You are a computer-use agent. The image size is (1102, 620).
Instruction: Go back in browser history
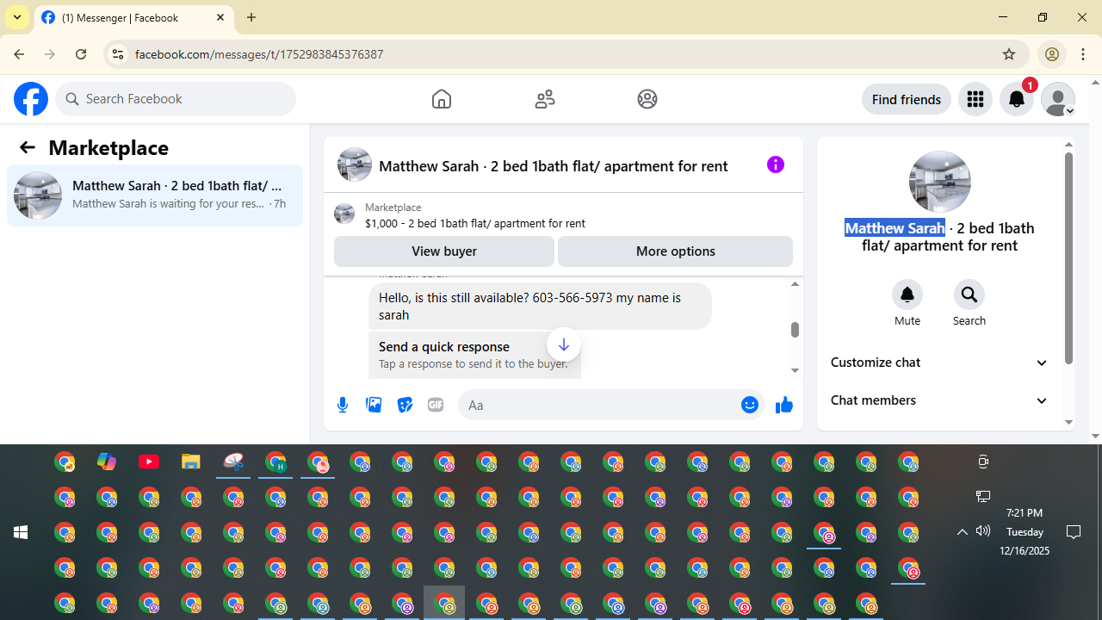tap(19, 54)
